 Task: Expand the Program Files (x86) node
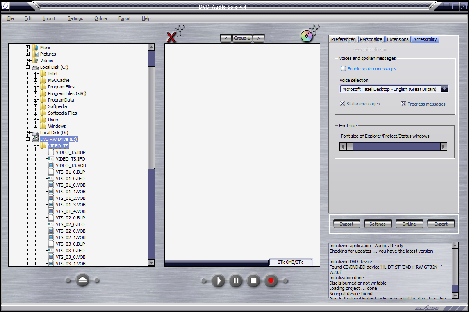35,93
